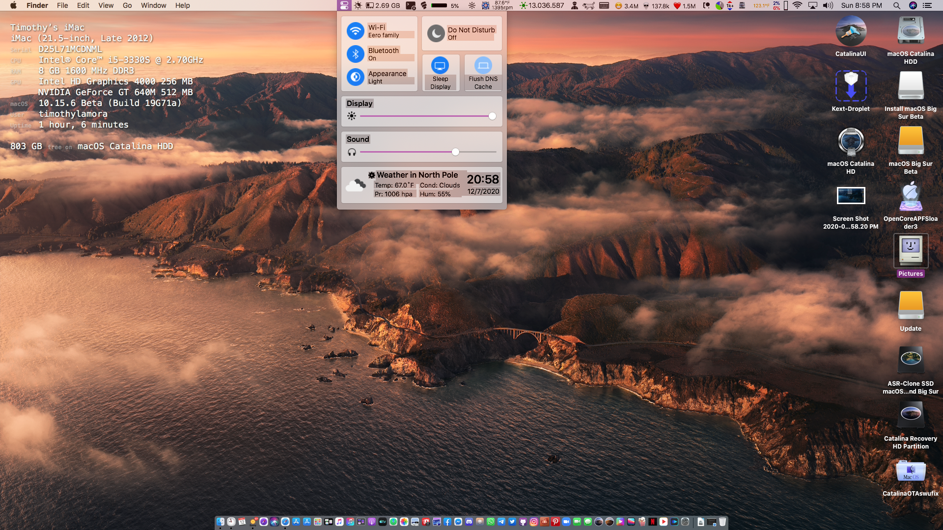Select the OpenCoreAPFSloader3 desktop icon

point(910,197)
